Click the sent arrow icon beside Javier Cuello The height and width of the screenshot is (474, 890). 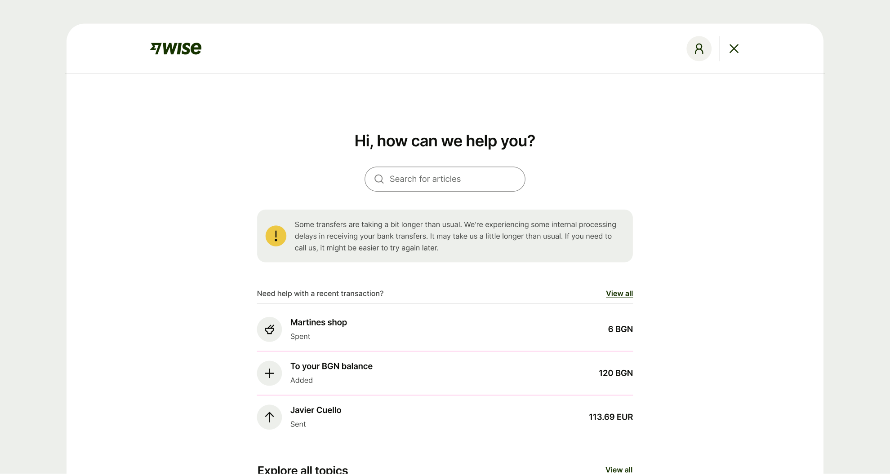269,417
